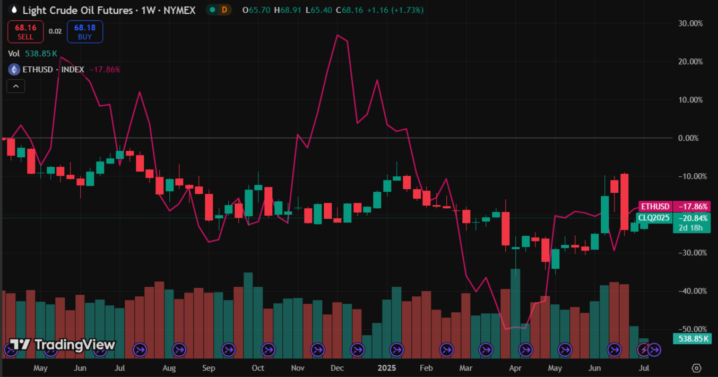718x377 pixels.
Task: Open chart settings gear in bottom corner
Action: point(697,367)
